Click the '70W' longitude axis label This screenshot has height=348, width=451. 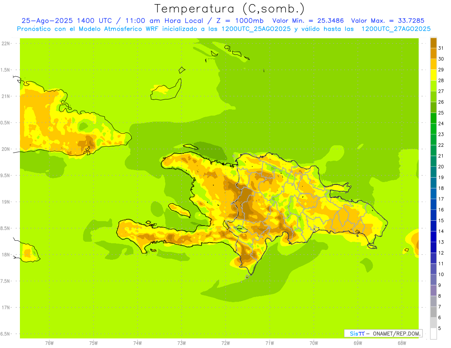[x=314, y=343]
